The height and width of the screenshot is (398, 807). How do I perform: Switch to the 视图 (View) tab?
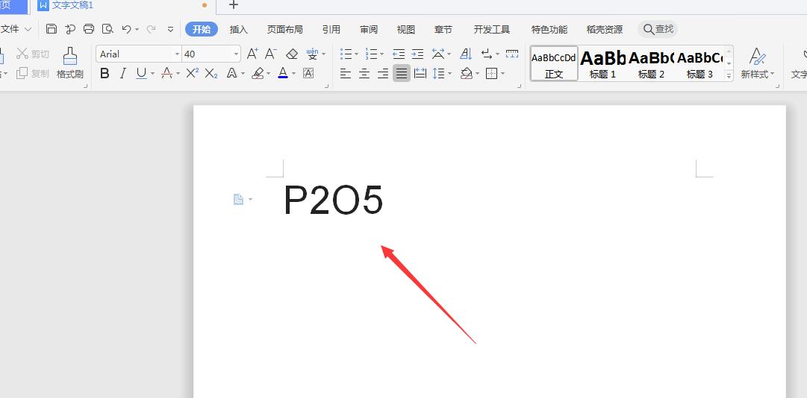tap(405, 29)
